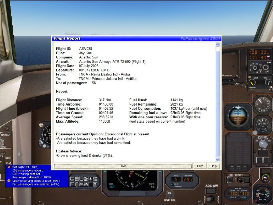
Task: Click the RDR button above DSP SEL
Action: pyautogui.click(x=170, y=194)
